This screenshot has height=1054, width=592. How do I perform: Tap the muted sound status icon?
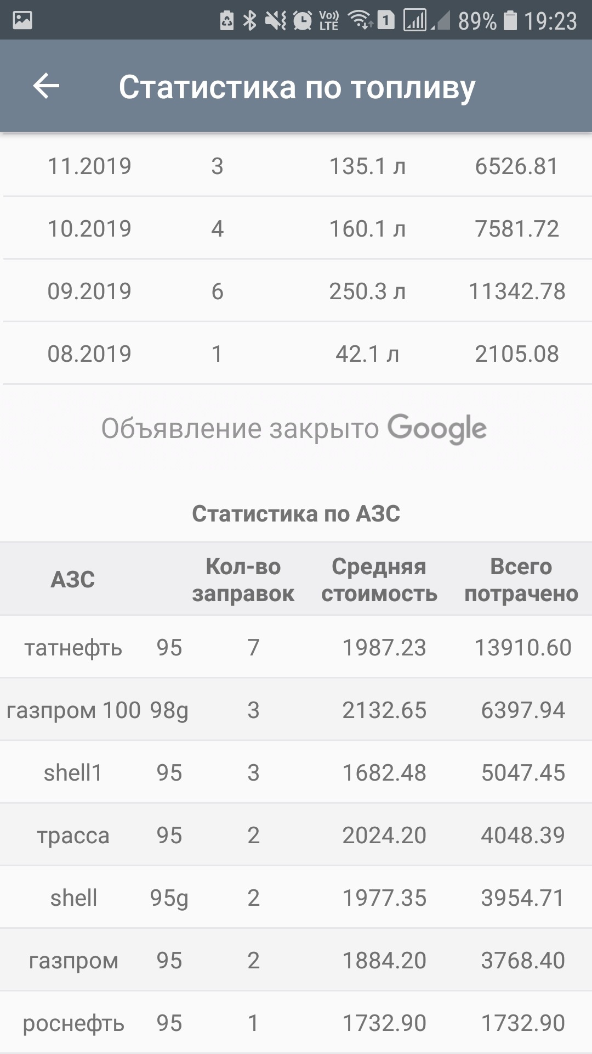[x=275, y=20]
